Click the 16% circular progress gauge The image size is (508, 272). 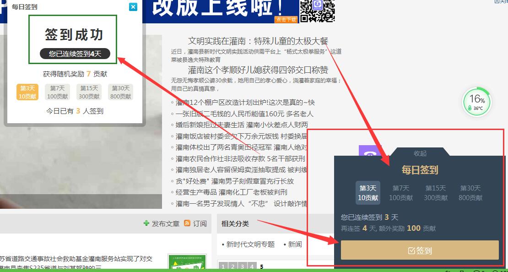click(477, 102)
